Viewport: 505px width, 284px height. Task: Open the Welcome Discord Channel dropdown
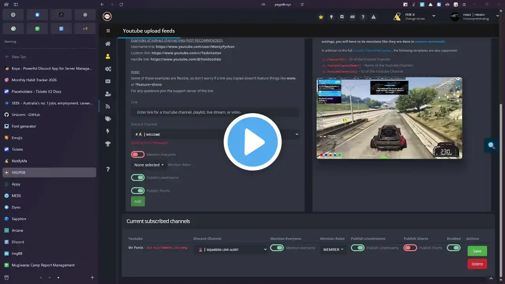pos(215,135)
